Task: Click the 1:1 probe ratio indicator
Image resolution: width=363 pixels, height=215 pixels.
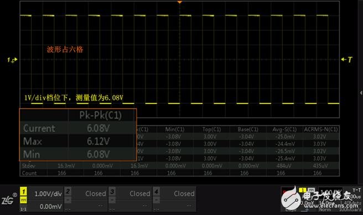Action: tap(23, 209)
